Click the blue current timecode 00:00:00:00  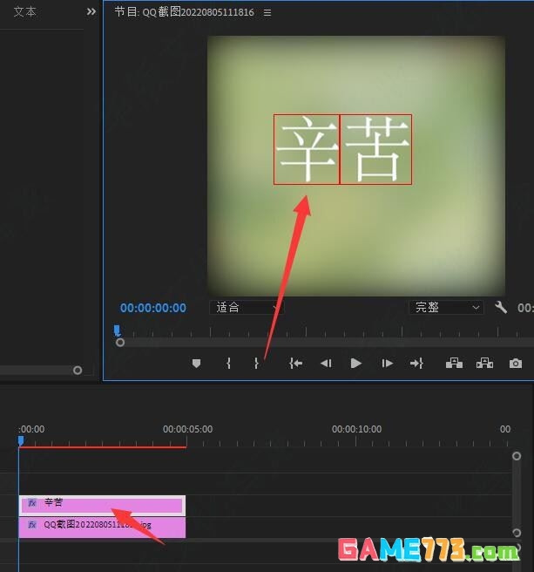pos(153,308)
